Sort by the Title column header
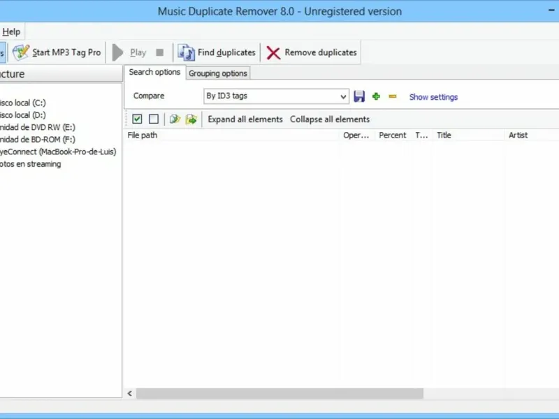 pyautogui.click(x=468, y=135)
